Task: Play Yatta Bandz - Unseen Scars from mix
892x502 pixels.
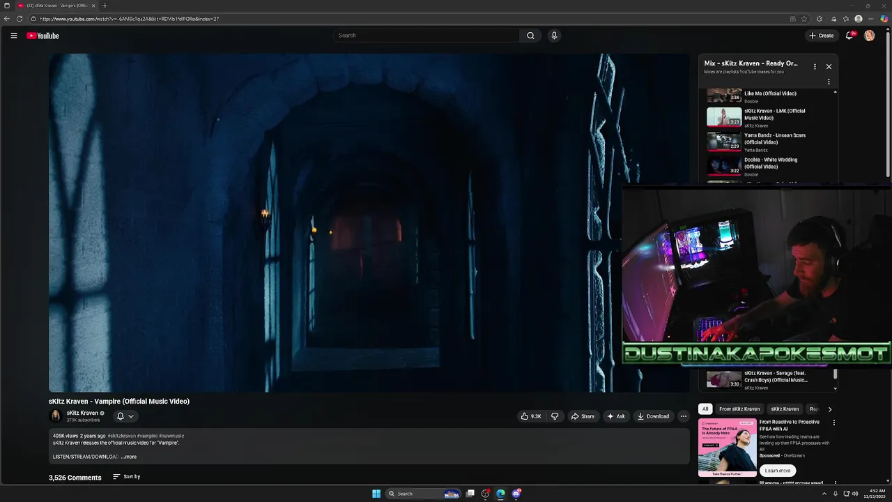Action: (x=774, y=139)
